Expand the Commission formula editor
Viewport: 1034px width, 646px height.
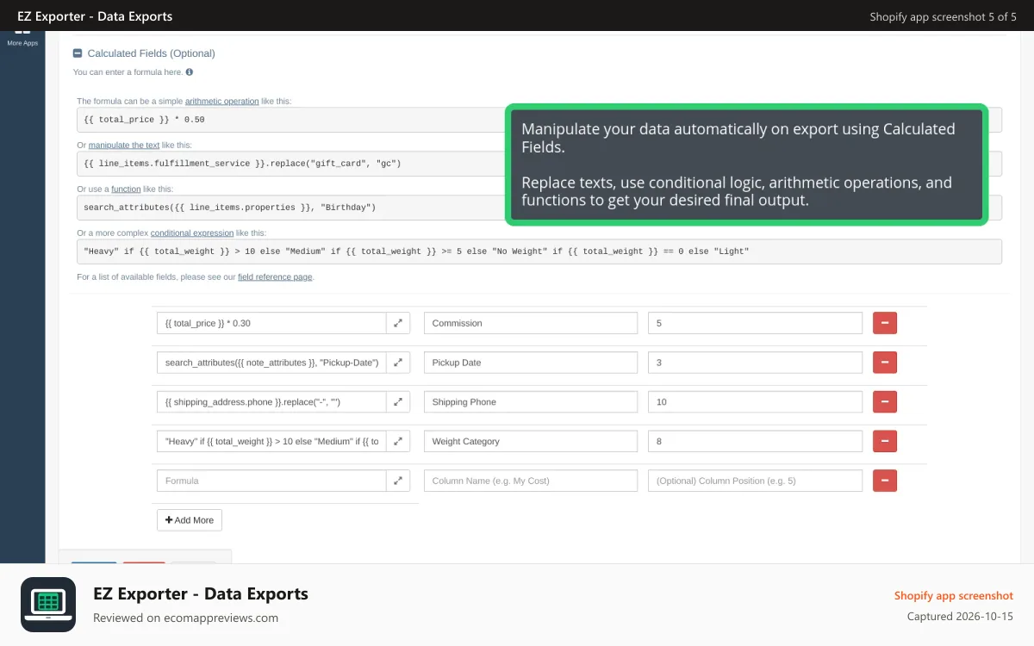coord(398,323)
